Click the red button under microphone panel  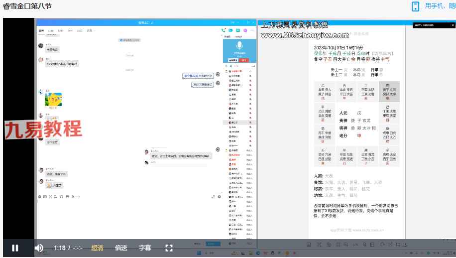[x=244, y=60]
